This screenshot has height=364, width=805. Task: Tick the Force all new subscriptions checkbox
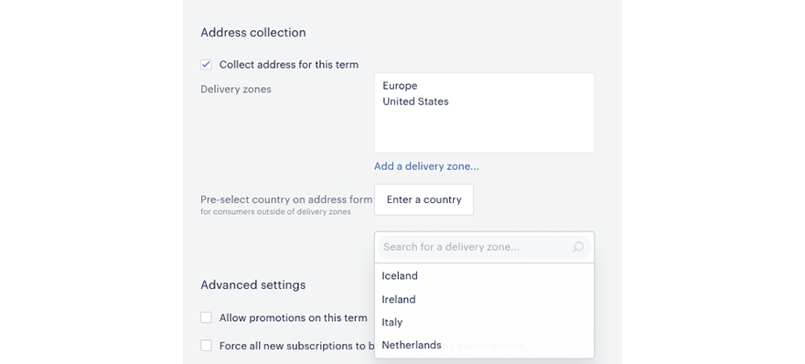pos(207,346)
